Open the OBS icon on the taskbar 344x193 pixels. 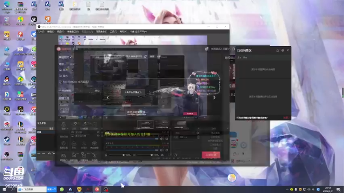pos(106,190)
